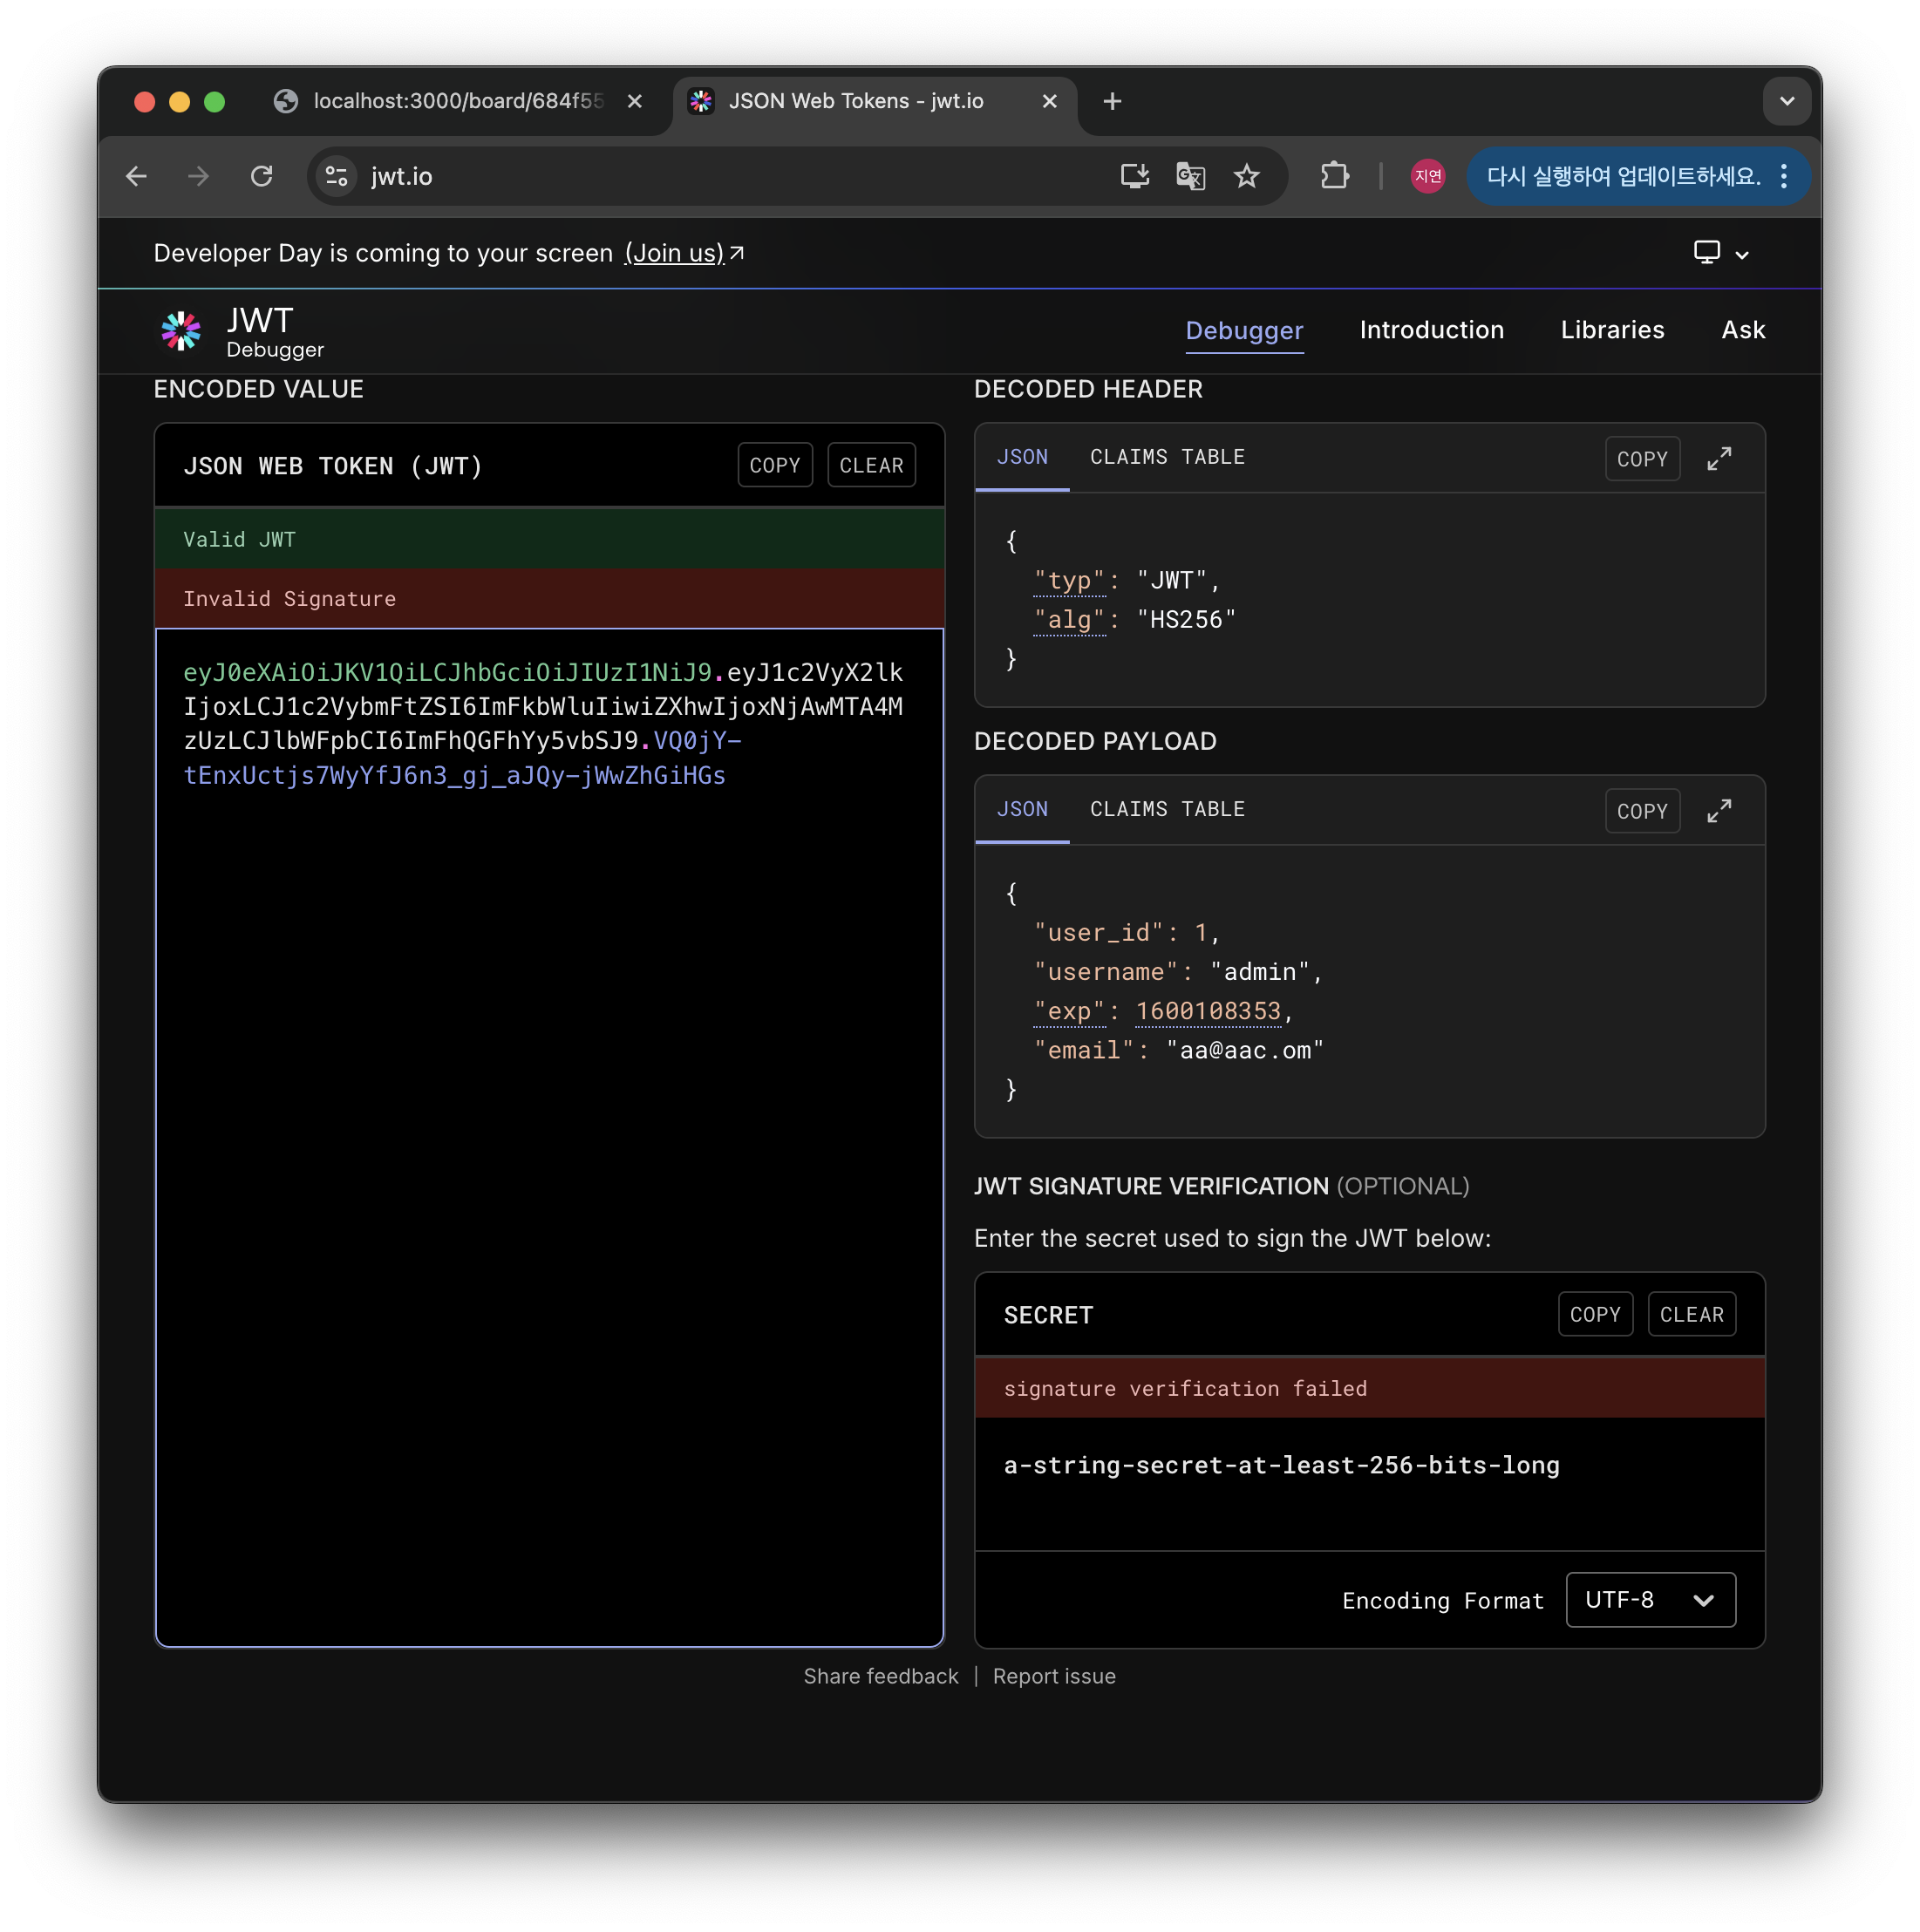This screenshot has height=1932, width=1920.
Task: Expand the tab search chevron
Action: point(1786,101)
